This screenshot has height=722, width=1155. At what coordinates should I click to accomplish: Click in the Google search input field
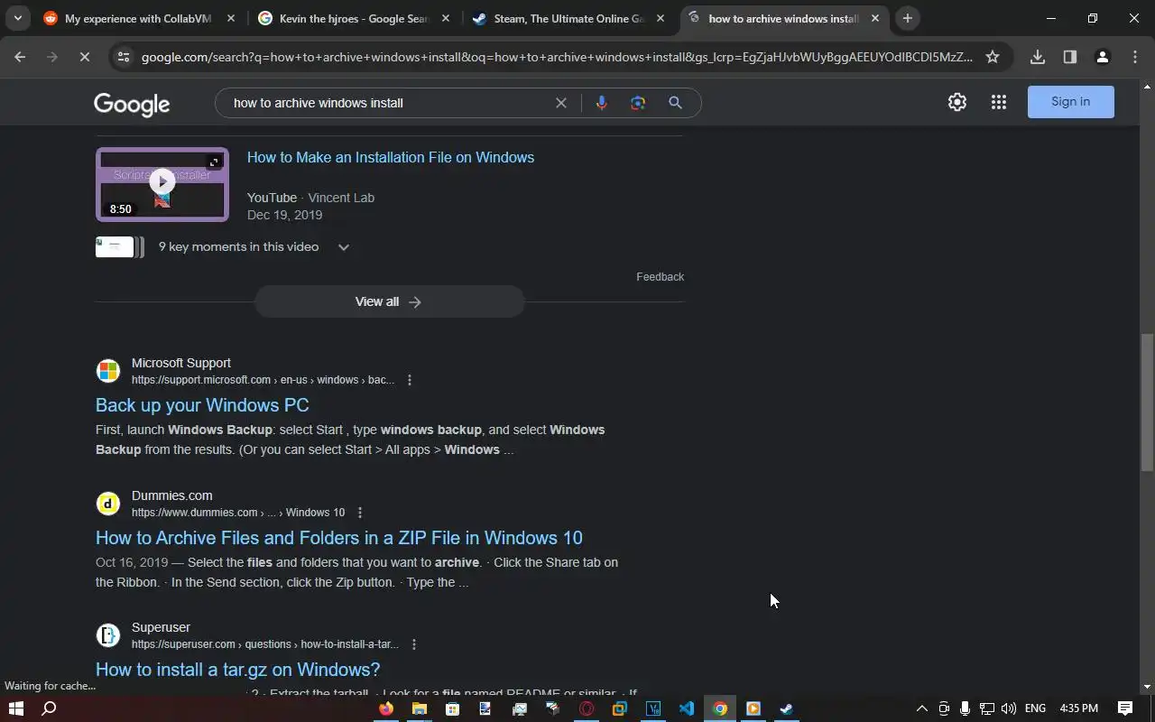(388, 103)
